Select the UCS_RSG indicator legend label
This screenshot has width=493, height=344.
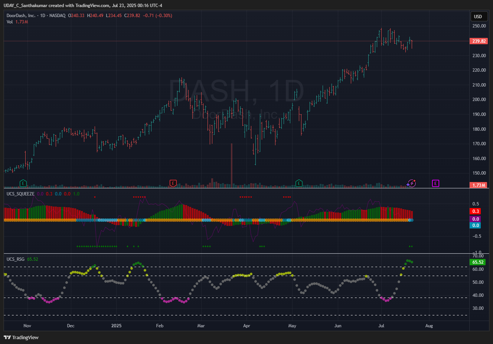16,259
